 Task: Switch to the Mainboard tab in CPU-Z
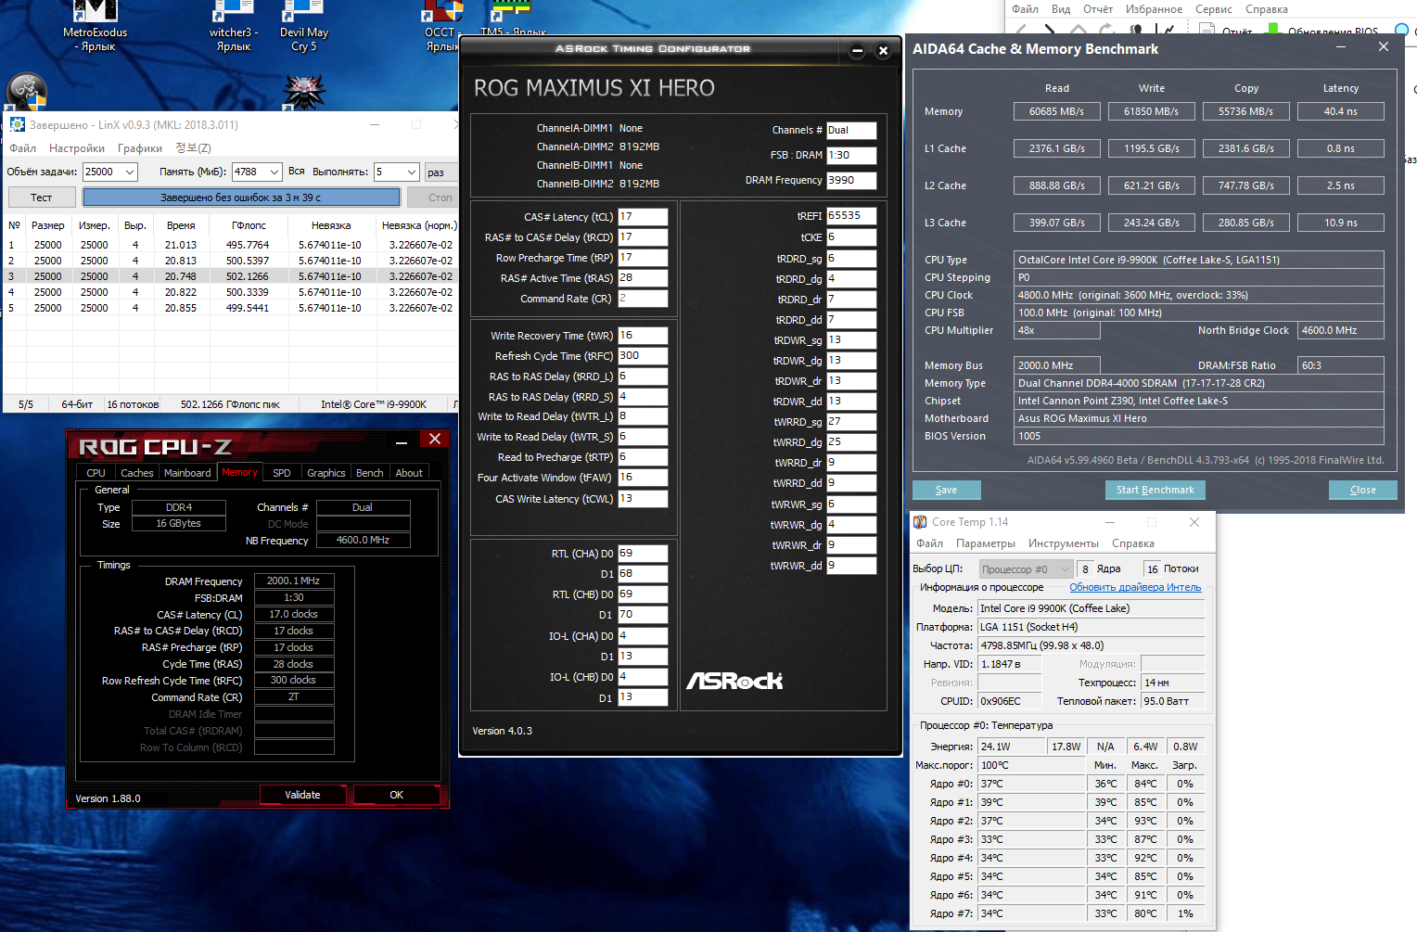pyautogui.click(x=187, y=473)
